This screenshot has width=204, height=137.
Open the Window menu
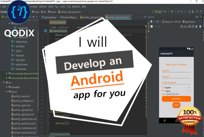click(x=76, y=7)
